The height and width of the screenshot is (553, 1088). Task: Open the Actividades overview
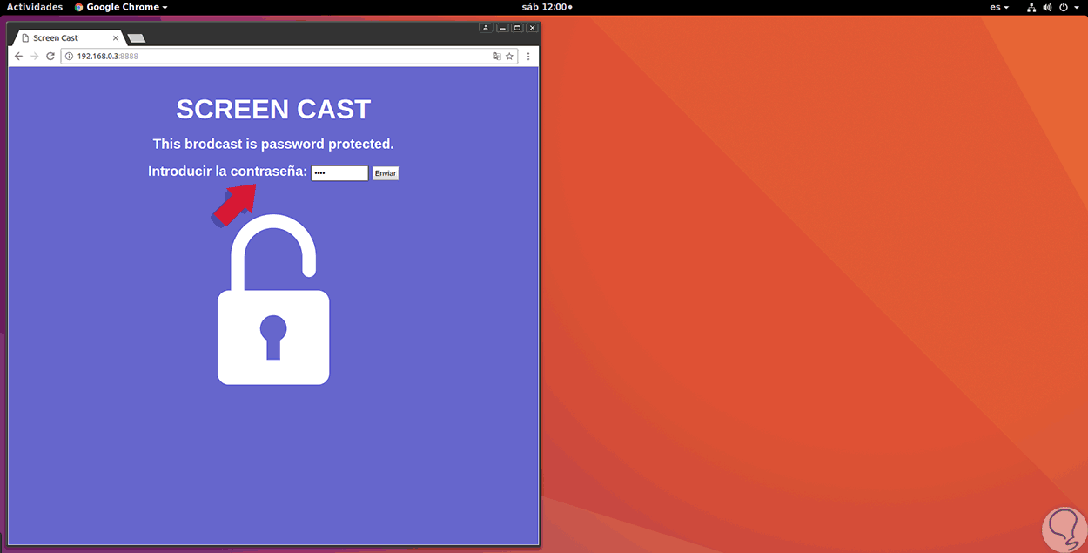[x=35, y=7]
